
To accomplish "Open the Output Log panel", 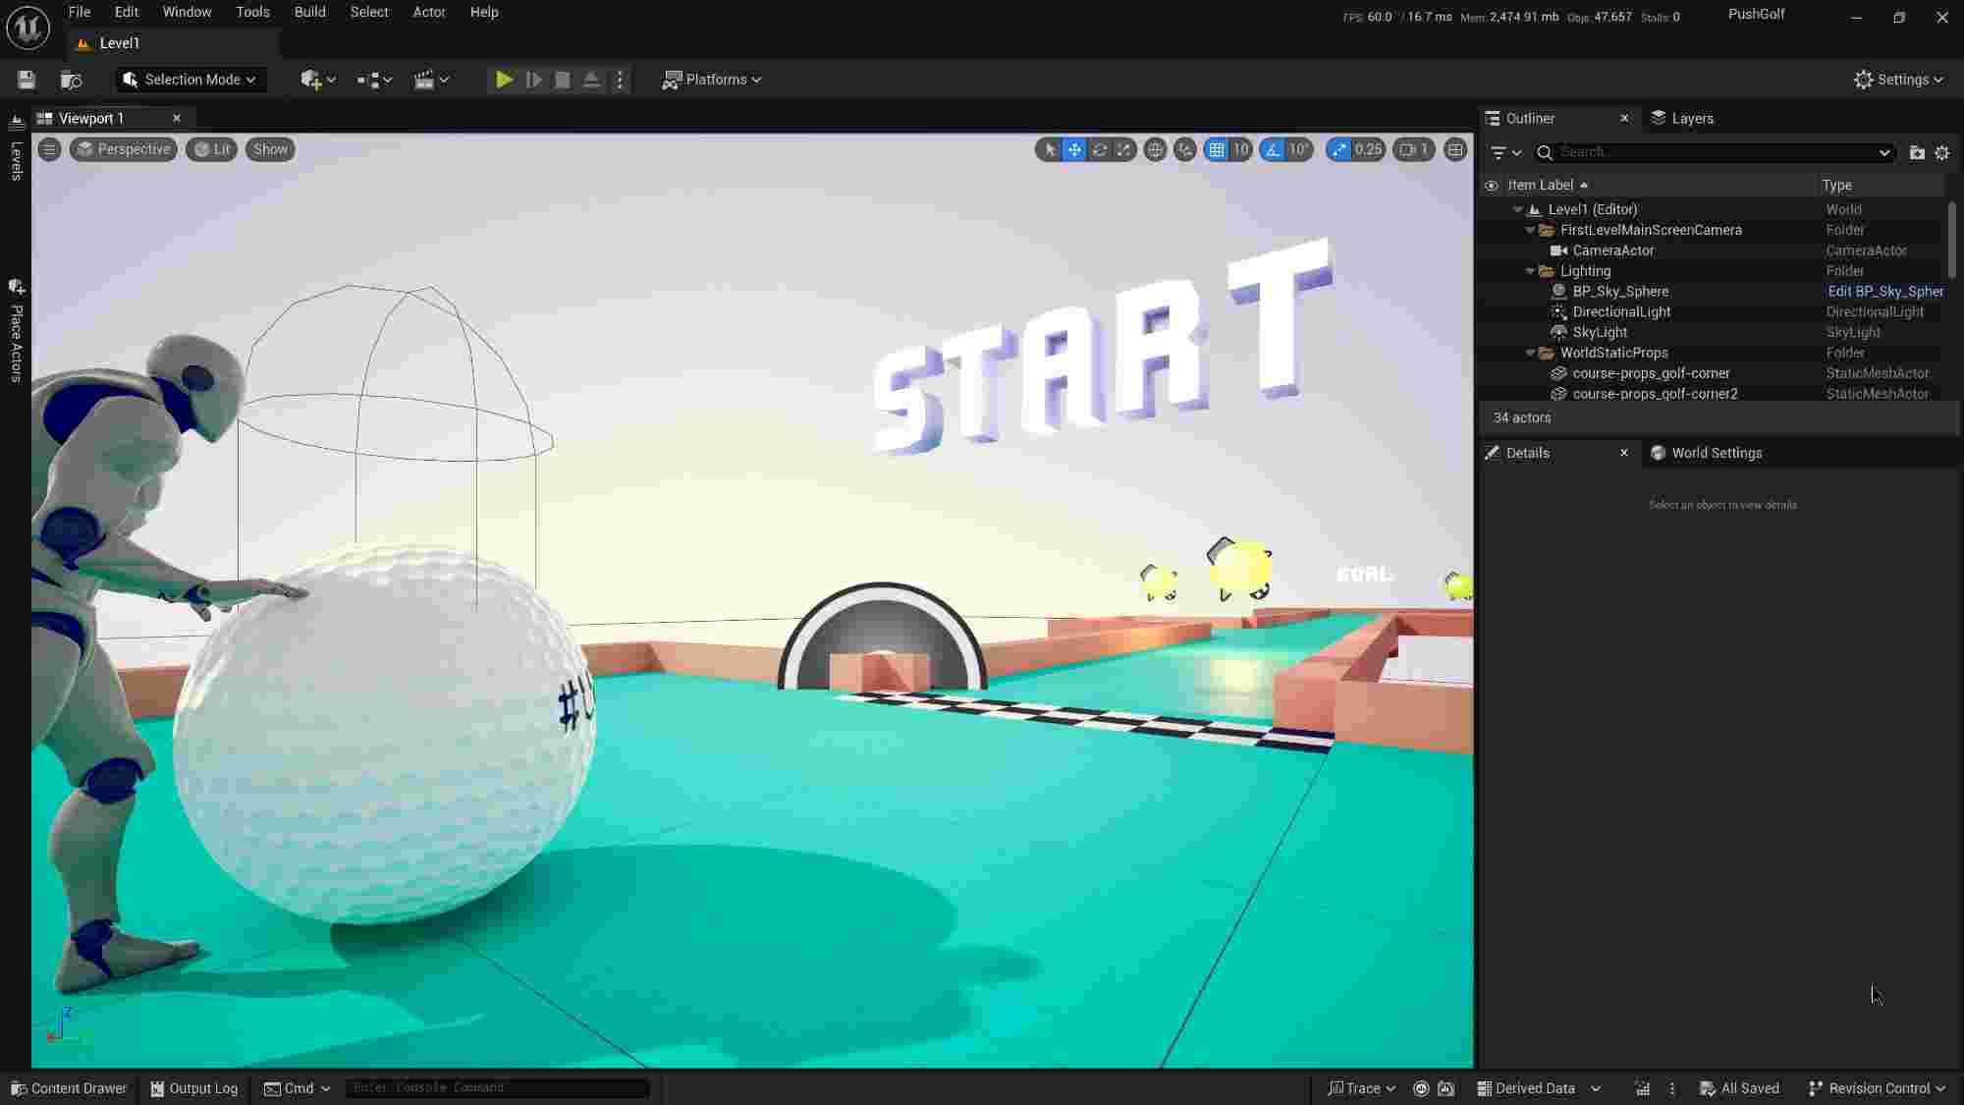I will pos(193,1088).
